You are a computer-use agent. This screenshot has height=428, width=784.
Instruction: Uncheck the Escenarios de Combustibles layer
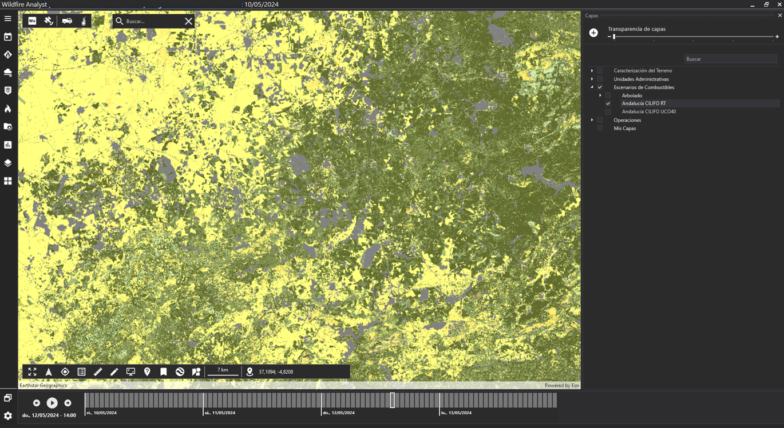[600, 87]
